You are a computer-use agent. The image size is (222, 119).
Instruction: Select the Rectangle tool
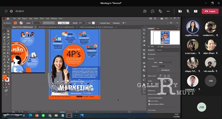coord(4,44)
